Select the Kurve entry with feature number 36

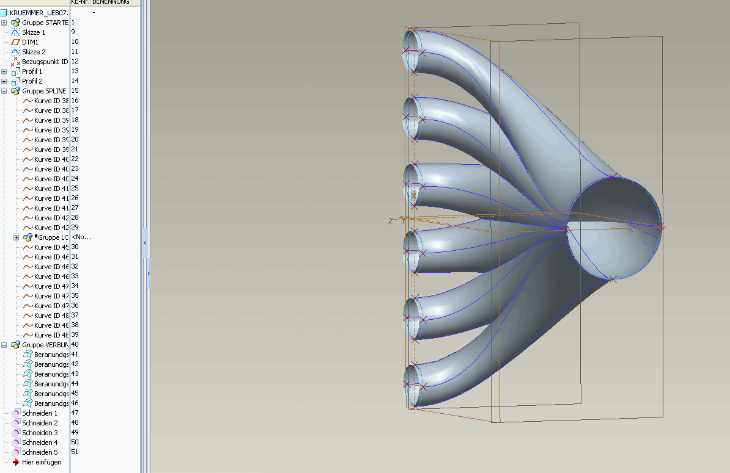coord(51,306)
